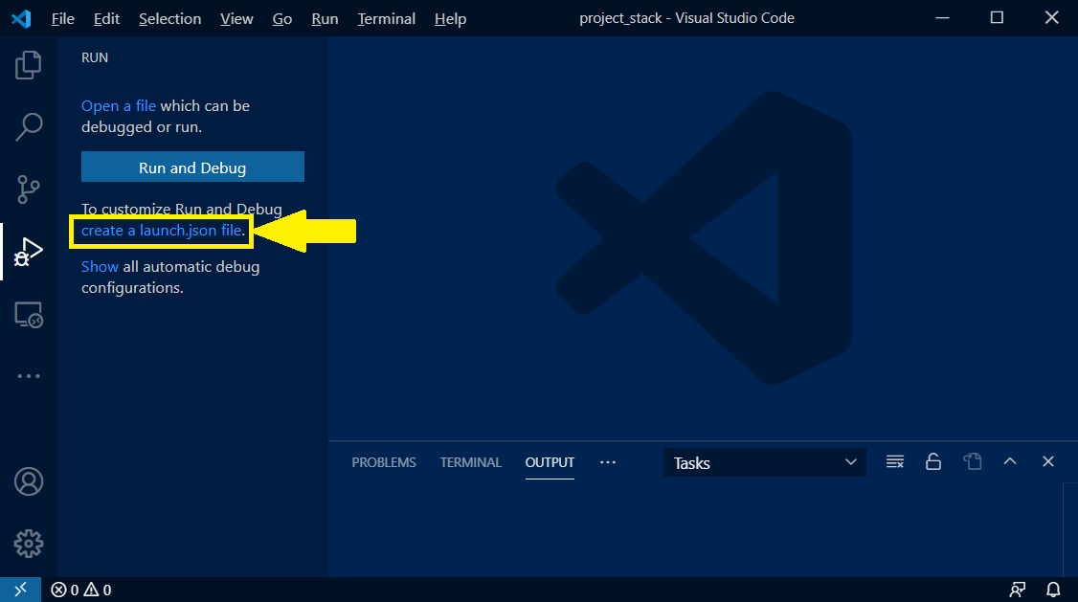Close the bottom panel

1047,461
